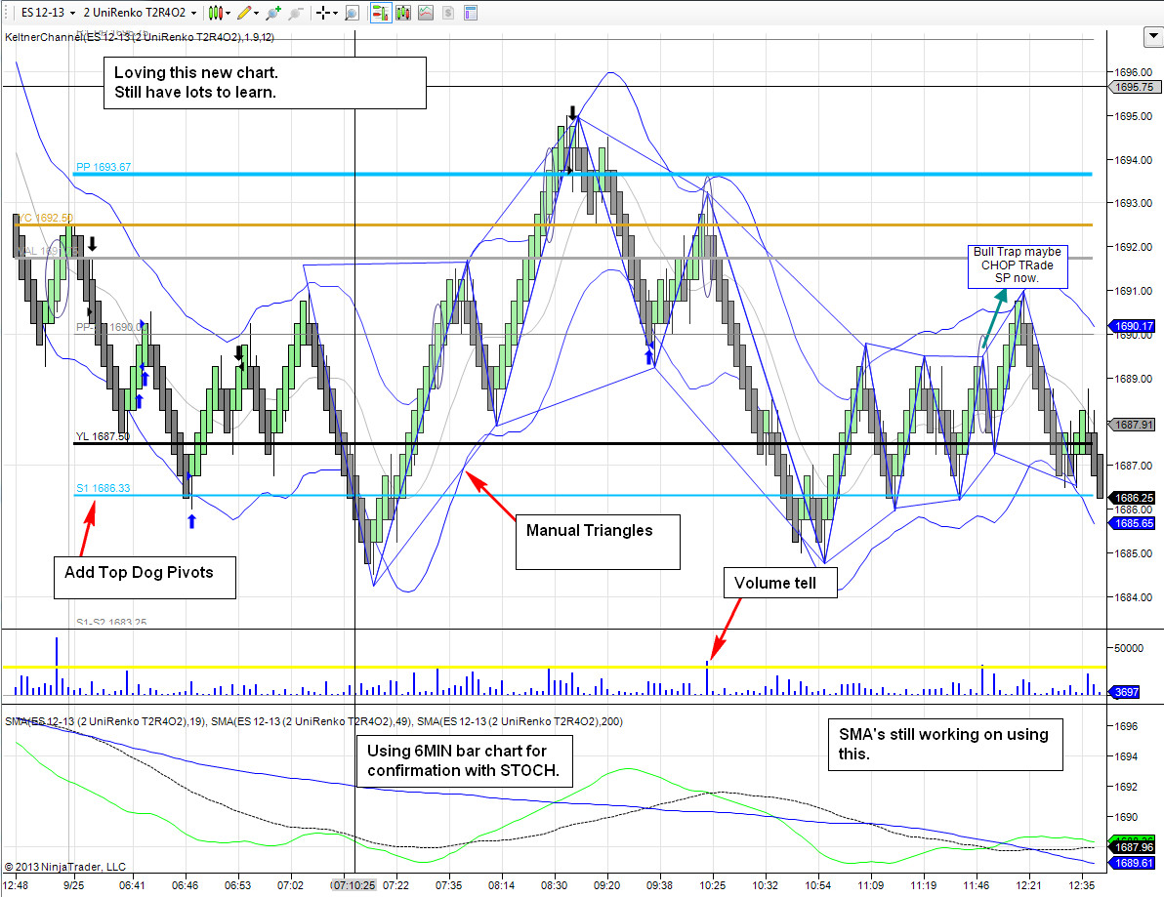The image size is (1164, 897).
Task: Click the 1696.00 price axis label
Action: pyautogui.click(x=1133, y=72)
